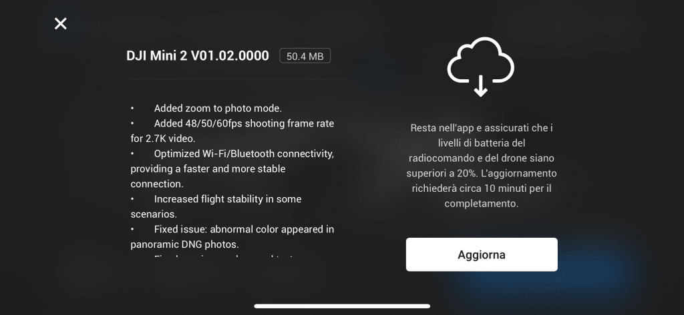Tap the 50.4 MB size badge
Viewport: 684px width, 315px height.
click(305, 56)
